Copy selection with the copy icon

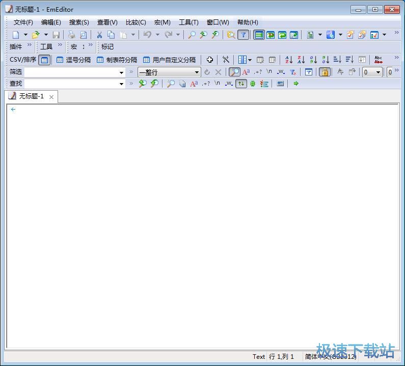pyautogui.click(x=112, y=35)
